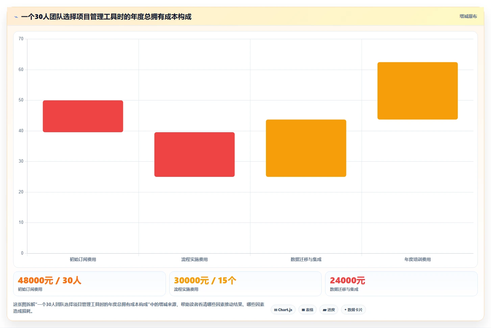Image resolution: width=491 pixels, height=328 pixels.
Task: Click the 48000元 / 30人 data card value
Action: click(x=50, y=280)
